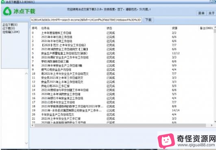The image size is (216, 150).
Task: Select task 2021年综治与平安创建工作半年总结
Action: coord(65,90)
